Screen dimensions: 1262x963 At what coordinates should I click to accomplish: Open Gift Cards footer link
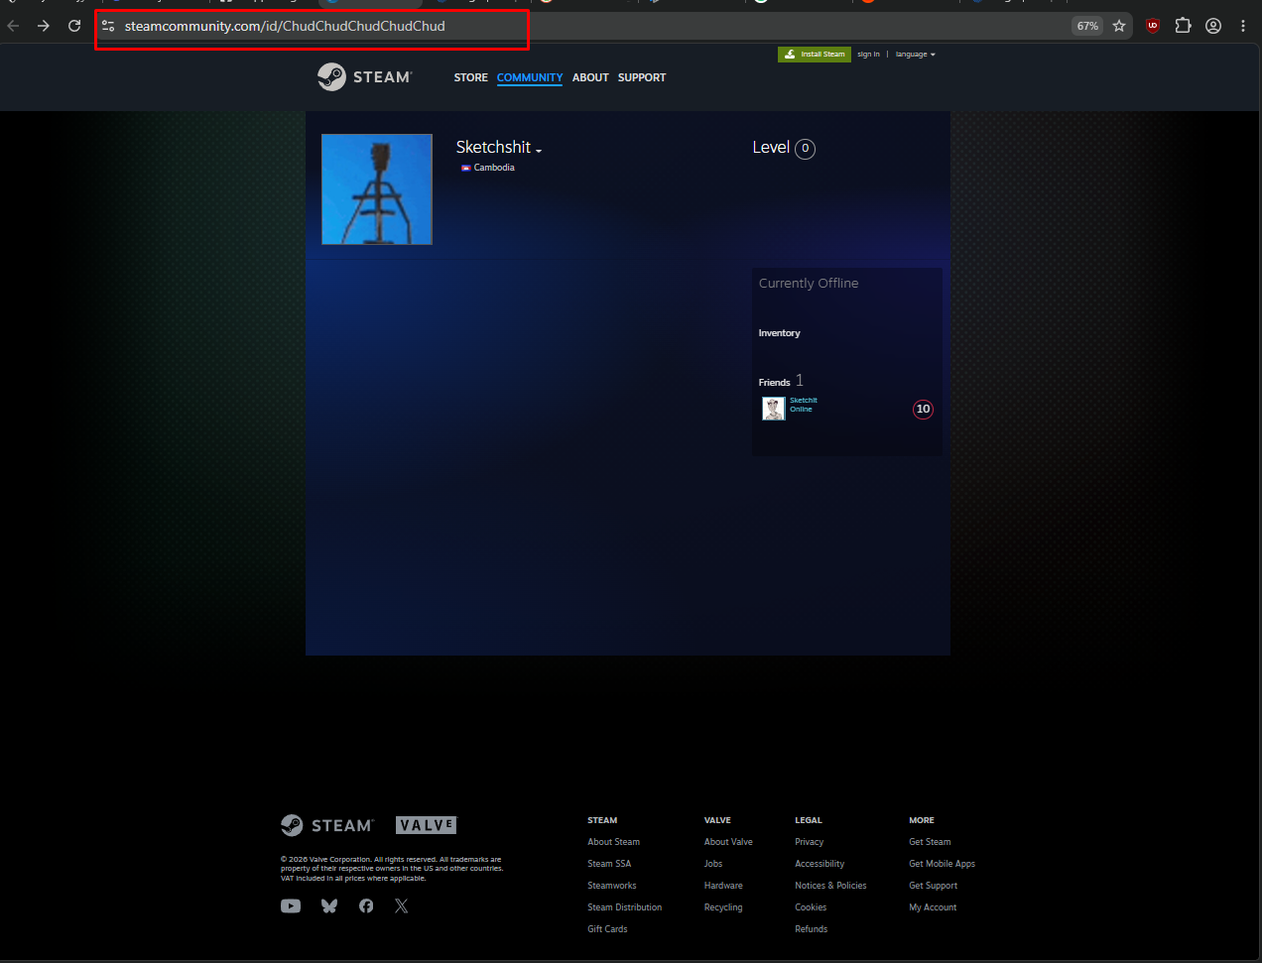click(x=607, y=929)
